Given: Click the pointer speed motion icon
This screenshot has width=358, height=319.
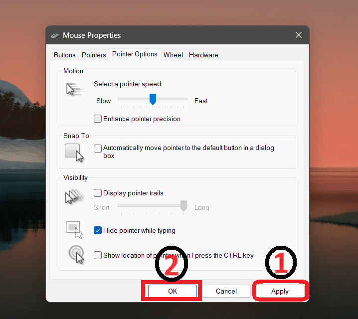Looking at the screenshot, I should point(75,89).
